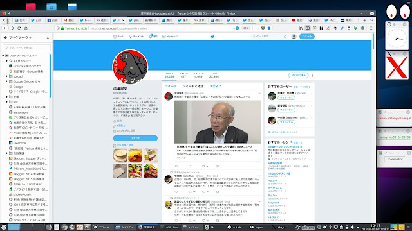Viewport: 412px width, 231px height.
Task: Click the forward navigation arrow
Action: pyautogui.click(x=12, y=28)
